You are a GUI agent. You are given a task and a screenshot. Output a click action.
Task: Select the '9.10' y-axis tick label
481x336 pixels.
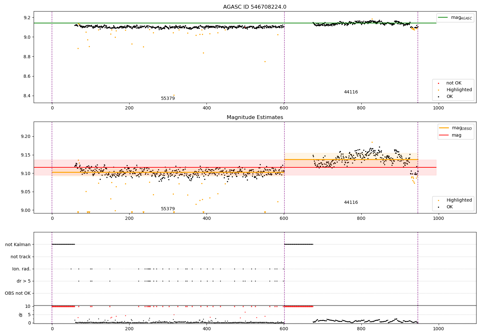coord(26,173)
